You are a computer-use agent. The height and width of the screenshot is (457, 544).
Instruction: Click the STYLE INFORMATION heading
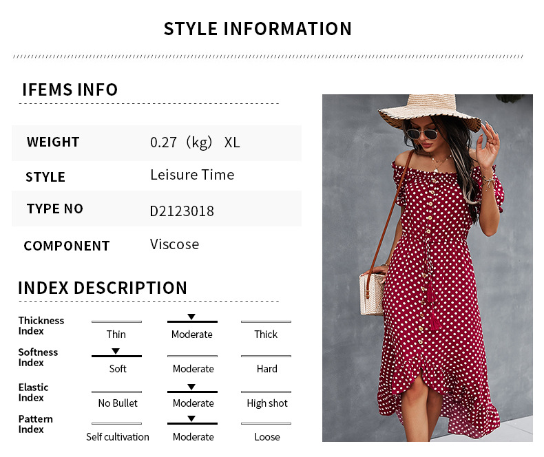[x=258, y=29]
